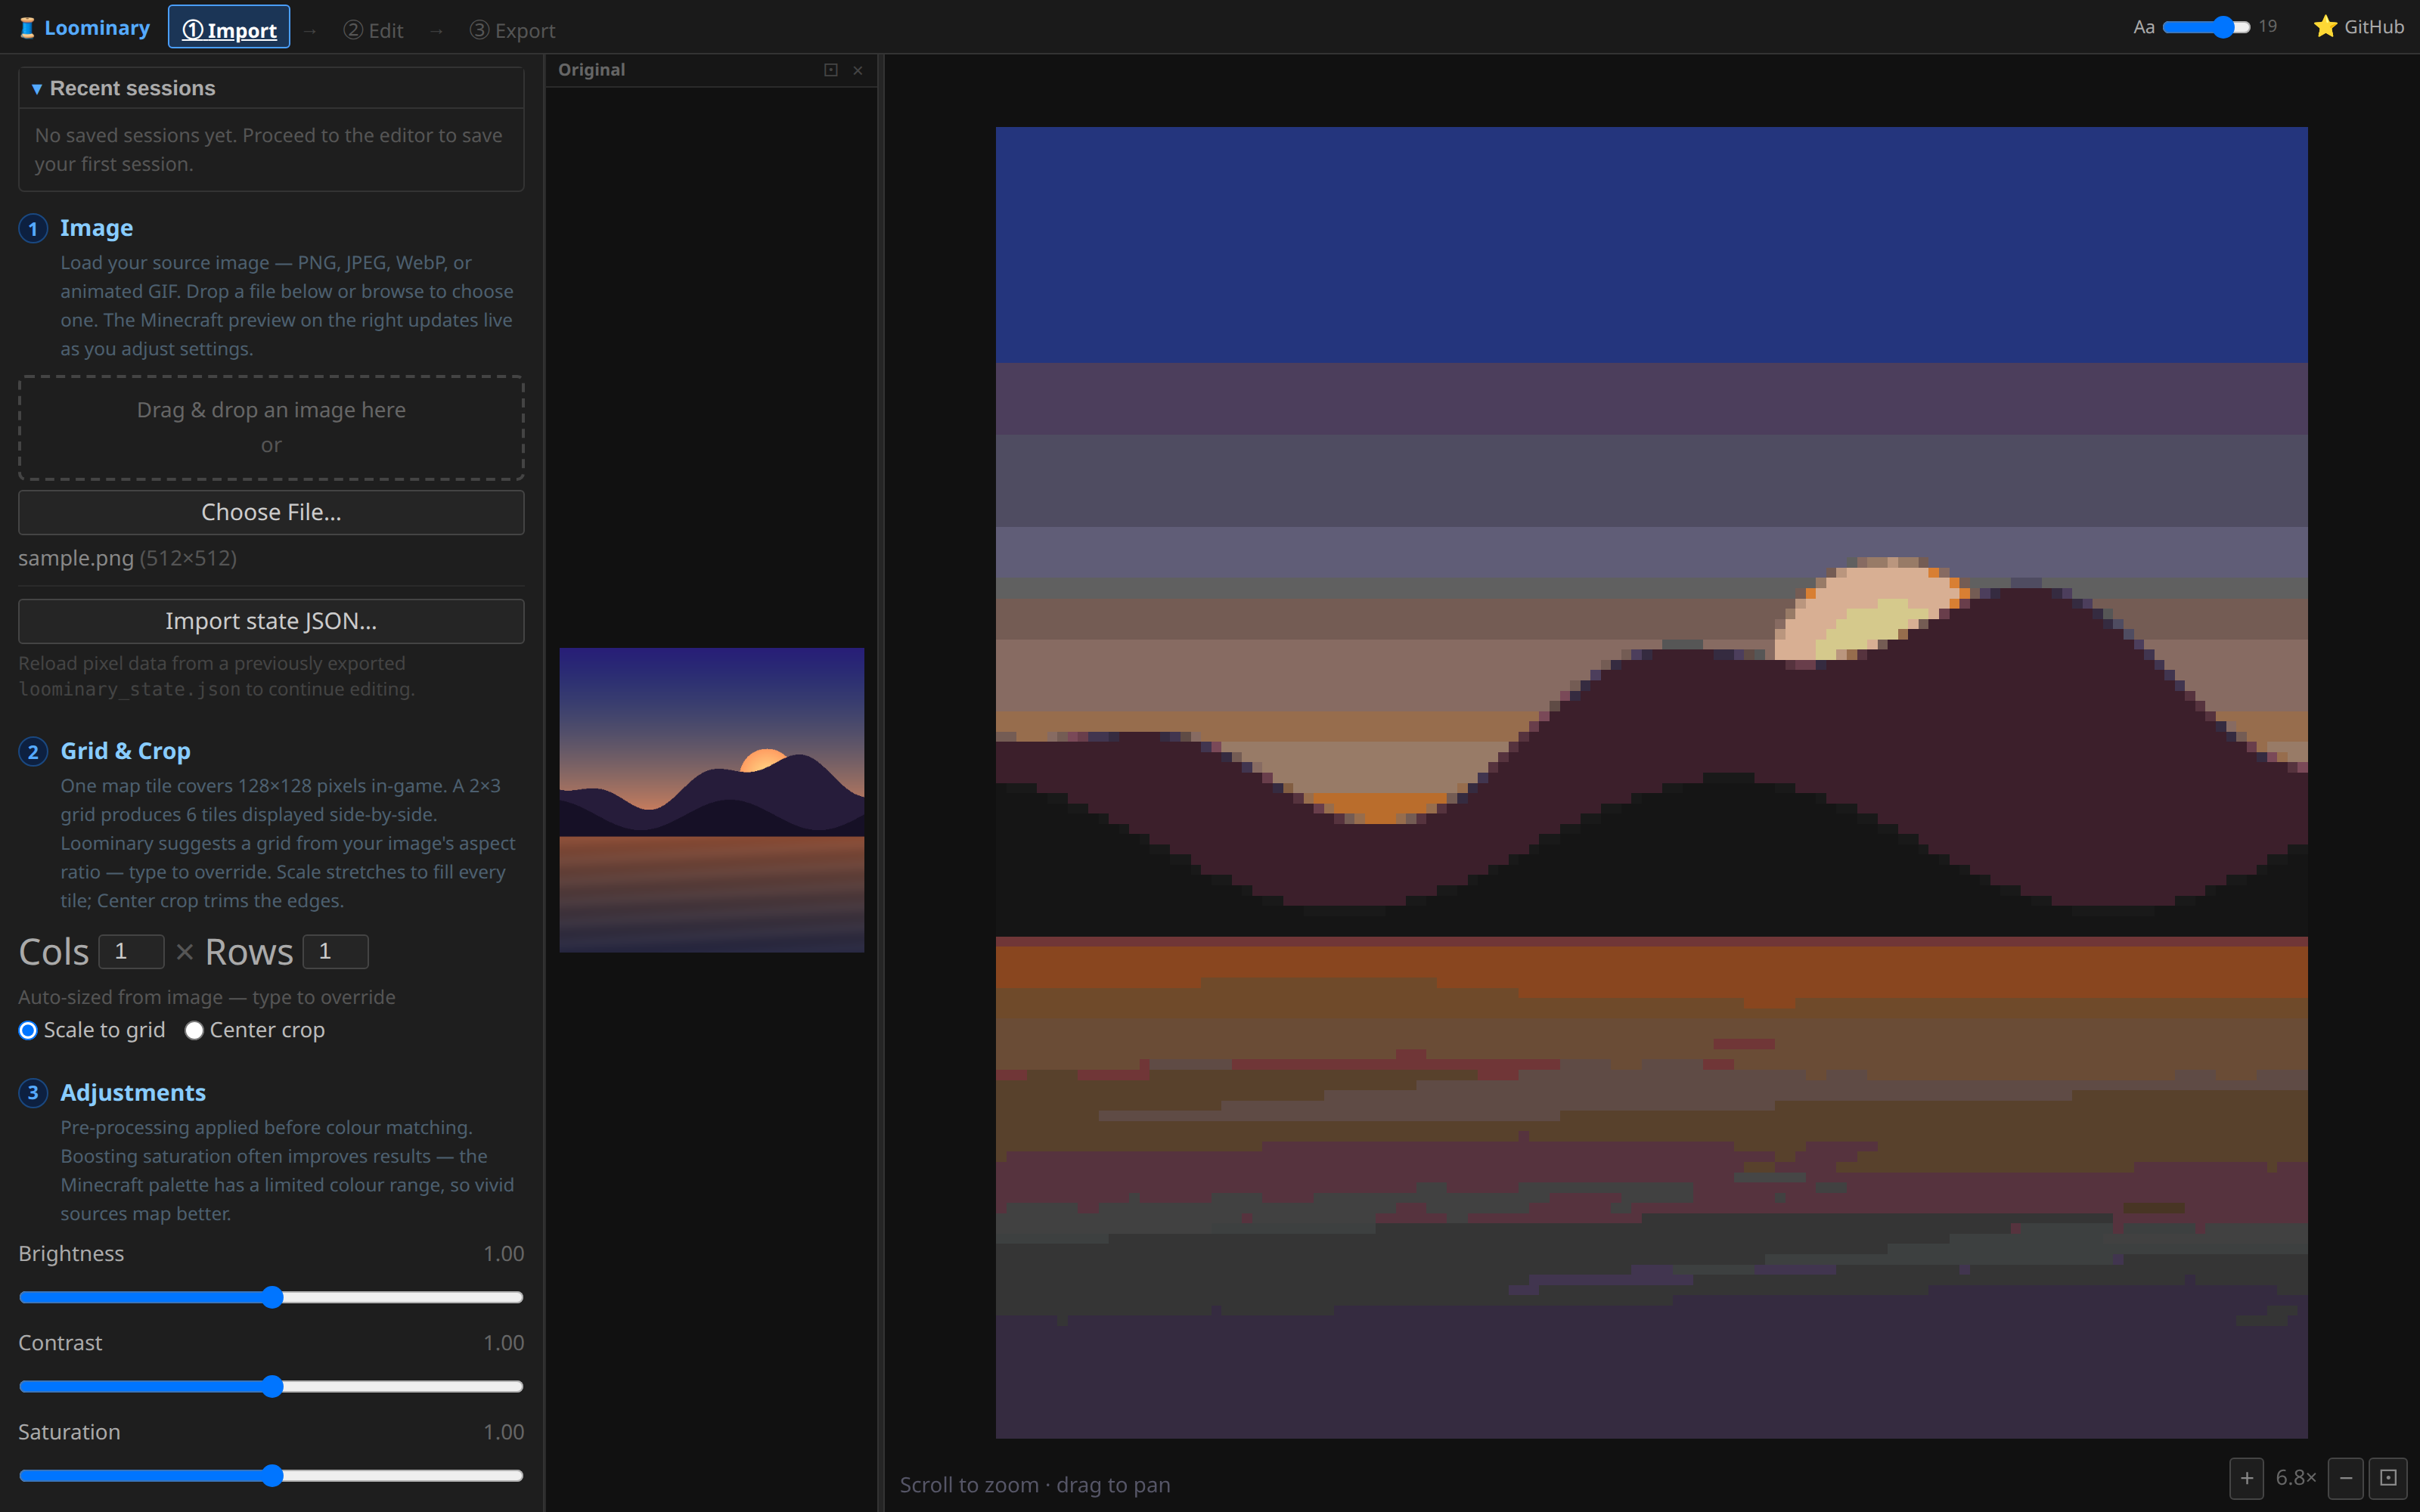This screenshot has width=2420, height=1512.
Task: Click the original sunset image thumbnail
Action: 711,800
